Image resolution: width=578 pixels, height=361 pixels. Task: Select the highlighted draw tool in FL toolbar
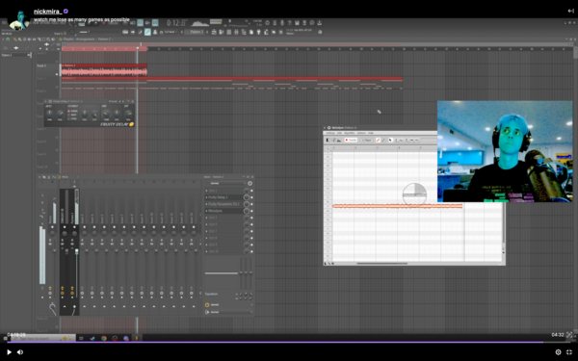pos(147,32)
